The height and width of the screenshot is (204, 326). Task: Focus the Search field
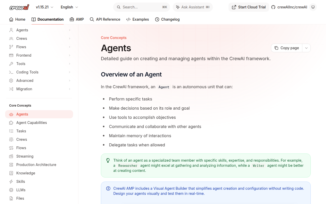(142, 7)
